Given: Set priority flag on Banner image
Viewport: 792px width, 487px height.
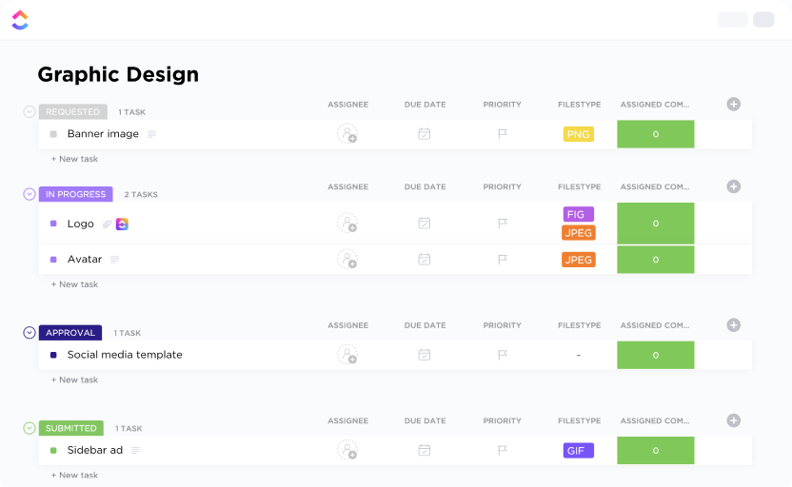Looking at the screenshot, I should click(x=502, y=134).
